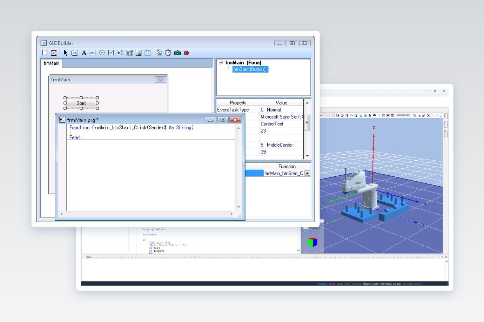The height and width of the screenshot is (322, 484).
Task: Select the pointer arrow tool
Action: pos(66,53)
